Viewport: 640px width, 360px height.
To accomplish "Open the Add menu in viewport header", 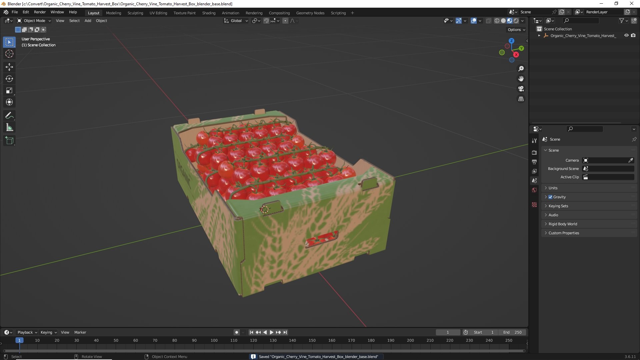I will point(88,21).
